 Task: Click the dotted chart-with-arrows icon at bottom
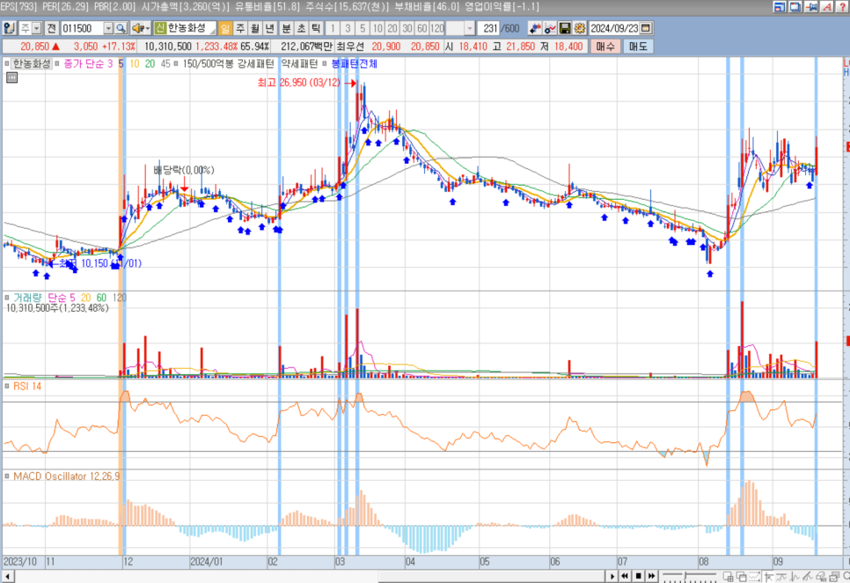tap(754, 577)
